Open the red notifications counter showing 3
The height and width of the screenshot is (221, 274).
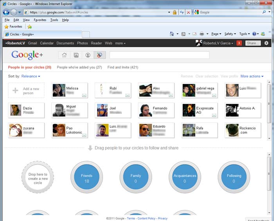239,43
